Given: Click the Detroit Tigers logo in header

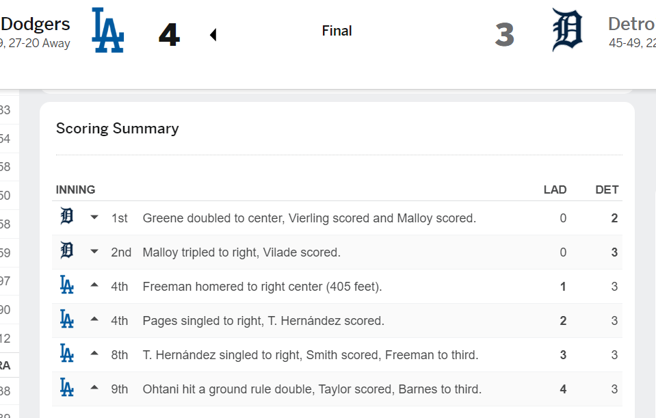Looking at the screenshot, I should click(567, 31).
